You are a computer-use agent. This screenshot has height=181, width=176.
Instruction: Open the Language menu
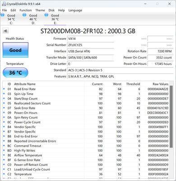[75, 10]
